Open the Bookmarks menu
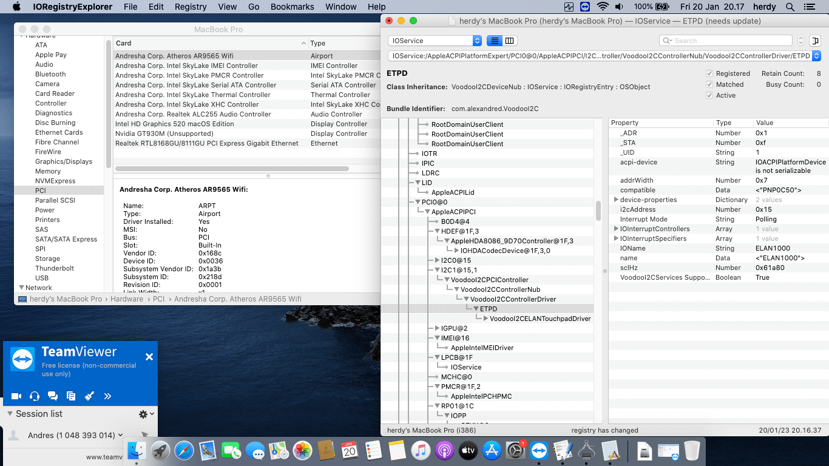This screenshot has width=829, height=466. pyautogui.click(x=293, y=7)
